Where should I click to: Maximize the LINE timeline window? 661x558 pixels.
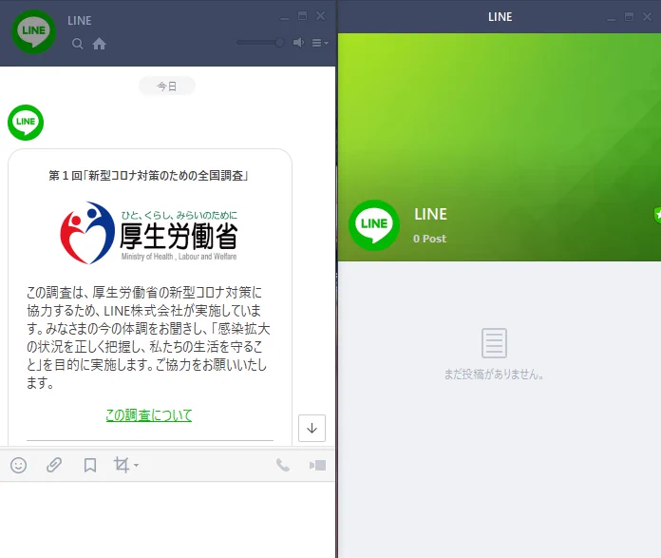[x=629, y=17]
